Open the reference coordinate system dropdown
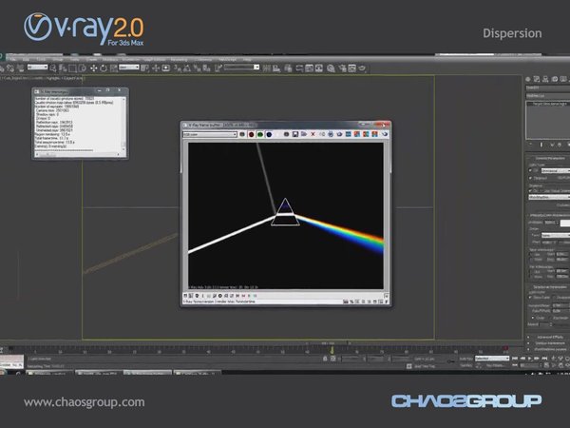The height and width of the screenshot is (428, 570). point(129,68)
